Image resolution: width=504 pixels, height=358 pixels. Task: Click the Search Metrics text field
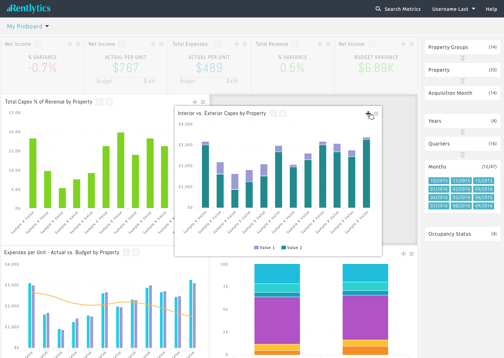point(402,9)
